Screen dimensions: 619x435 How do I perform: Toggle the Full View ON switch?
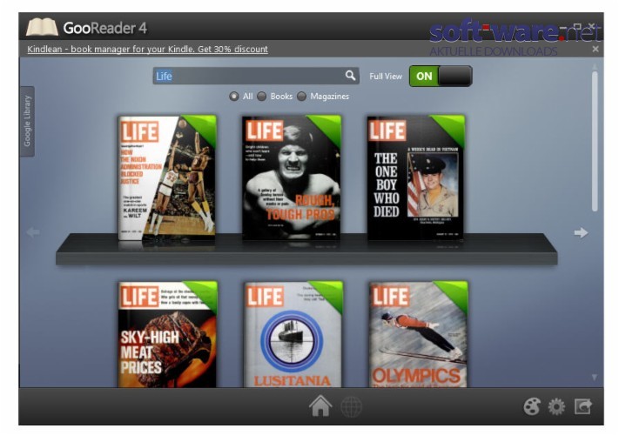[x=441, y=76]
